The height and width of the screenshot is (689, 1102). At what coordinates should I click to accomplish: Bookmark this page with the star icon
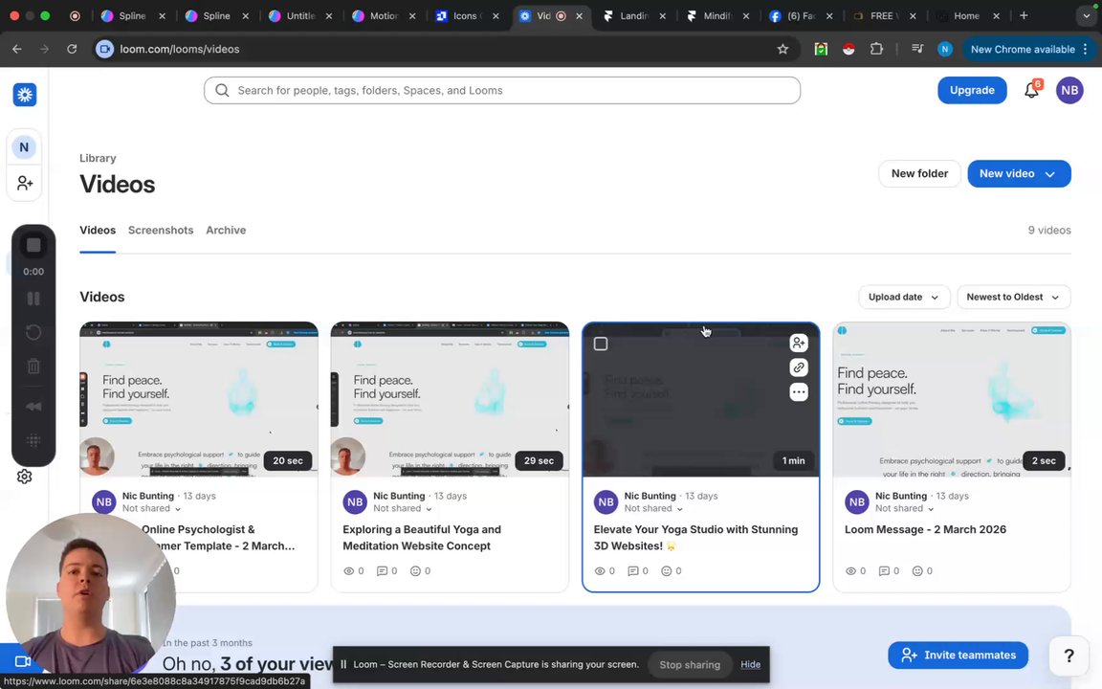(x=782, y=49)
